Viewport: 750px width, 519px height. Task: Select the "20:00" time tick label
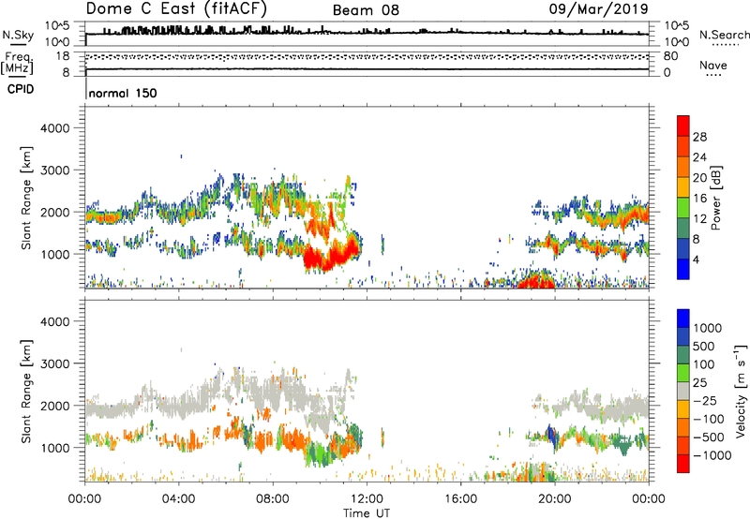pyautogui.click(x=555, y=499)
